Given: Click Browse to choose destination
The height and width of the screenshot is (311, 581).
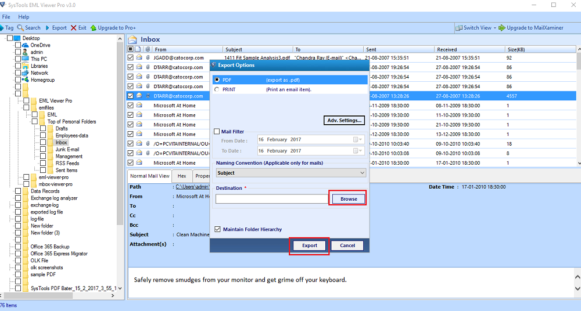Looking at the screenshot, I should pos(349,199).
